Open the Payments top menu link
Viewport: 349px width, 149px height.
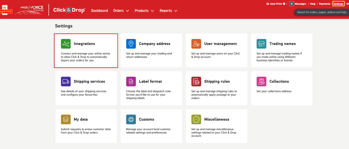pos(324,4)
